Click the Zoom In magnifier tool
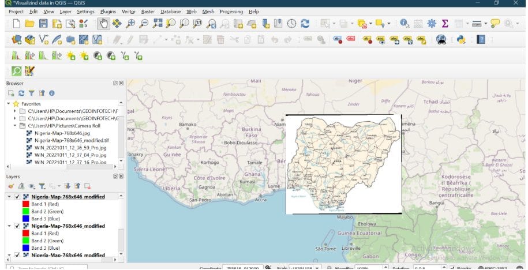Image resolution: width=528 pixels, height=270 pixels. [x=131, y=24]
